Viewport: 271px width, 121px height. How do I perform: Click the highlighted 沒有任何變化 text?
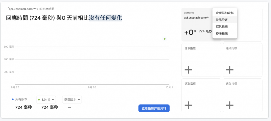[105, 18]
